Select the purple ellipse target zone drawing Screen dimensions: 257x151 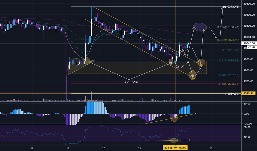point(200,27)
